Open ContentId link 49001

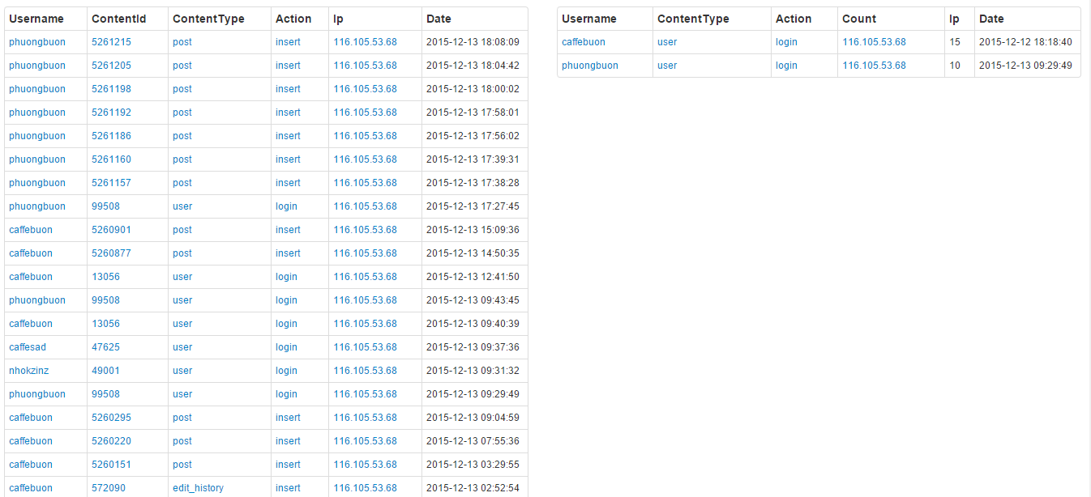pos(105,371)
